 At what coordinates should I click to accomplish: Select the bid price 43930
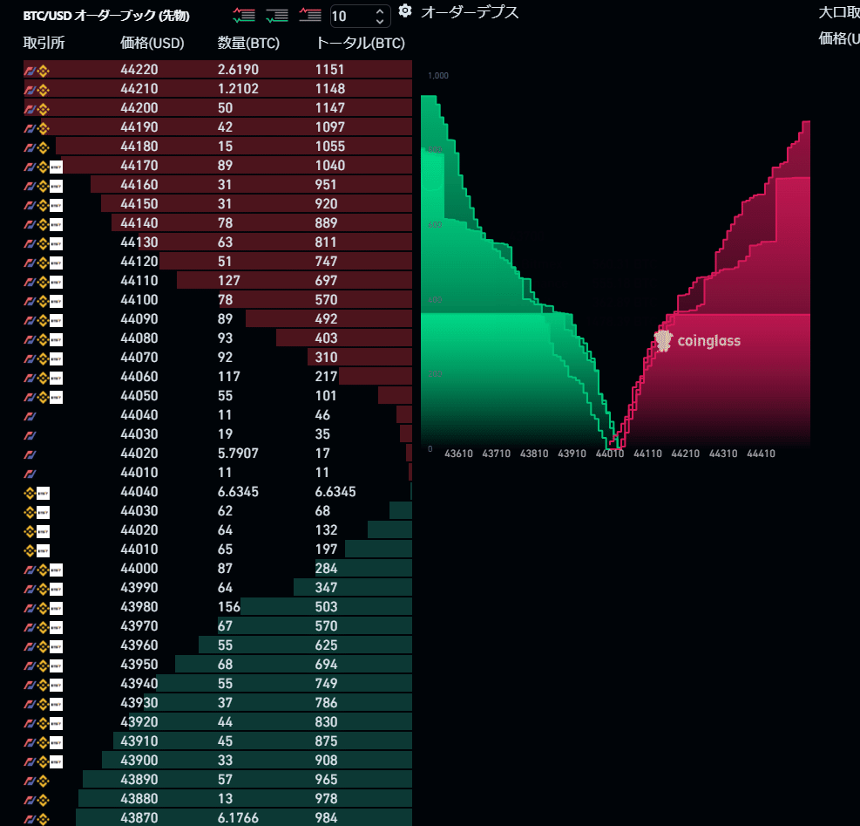point(139,703)
